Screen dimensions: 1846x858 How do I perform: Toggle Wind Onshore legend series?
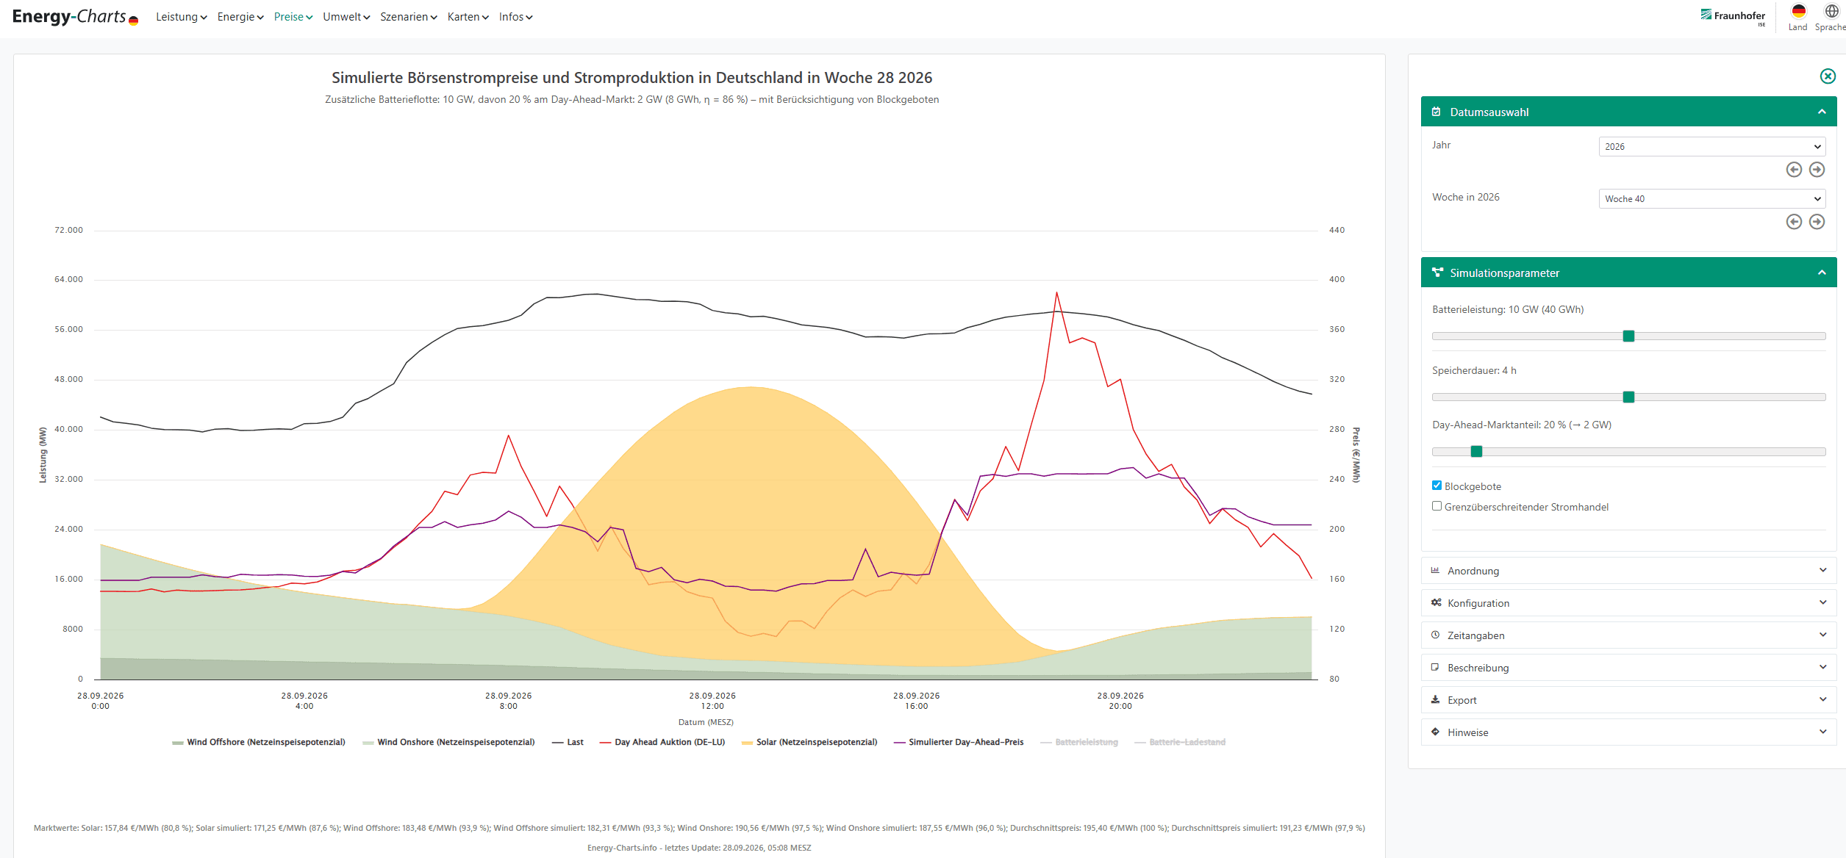(448, 742)
